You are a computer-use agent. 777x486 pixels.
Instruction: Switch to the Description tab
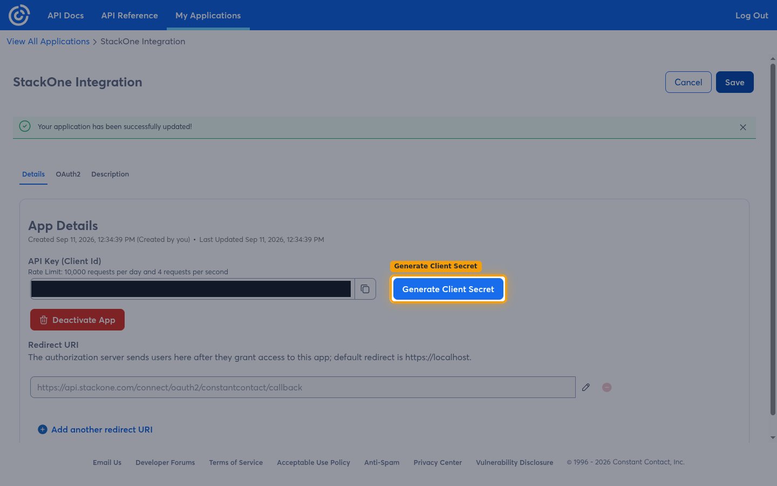coord(110,174)
